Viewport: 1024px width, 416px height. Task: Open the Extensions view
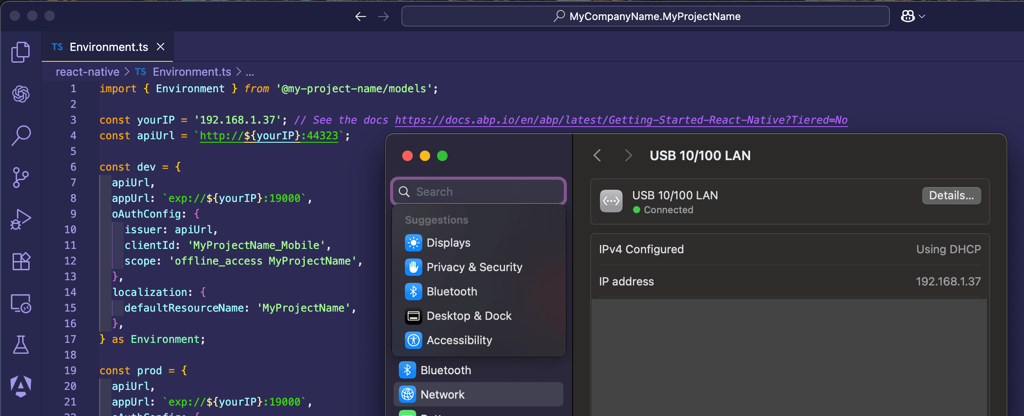20,261
